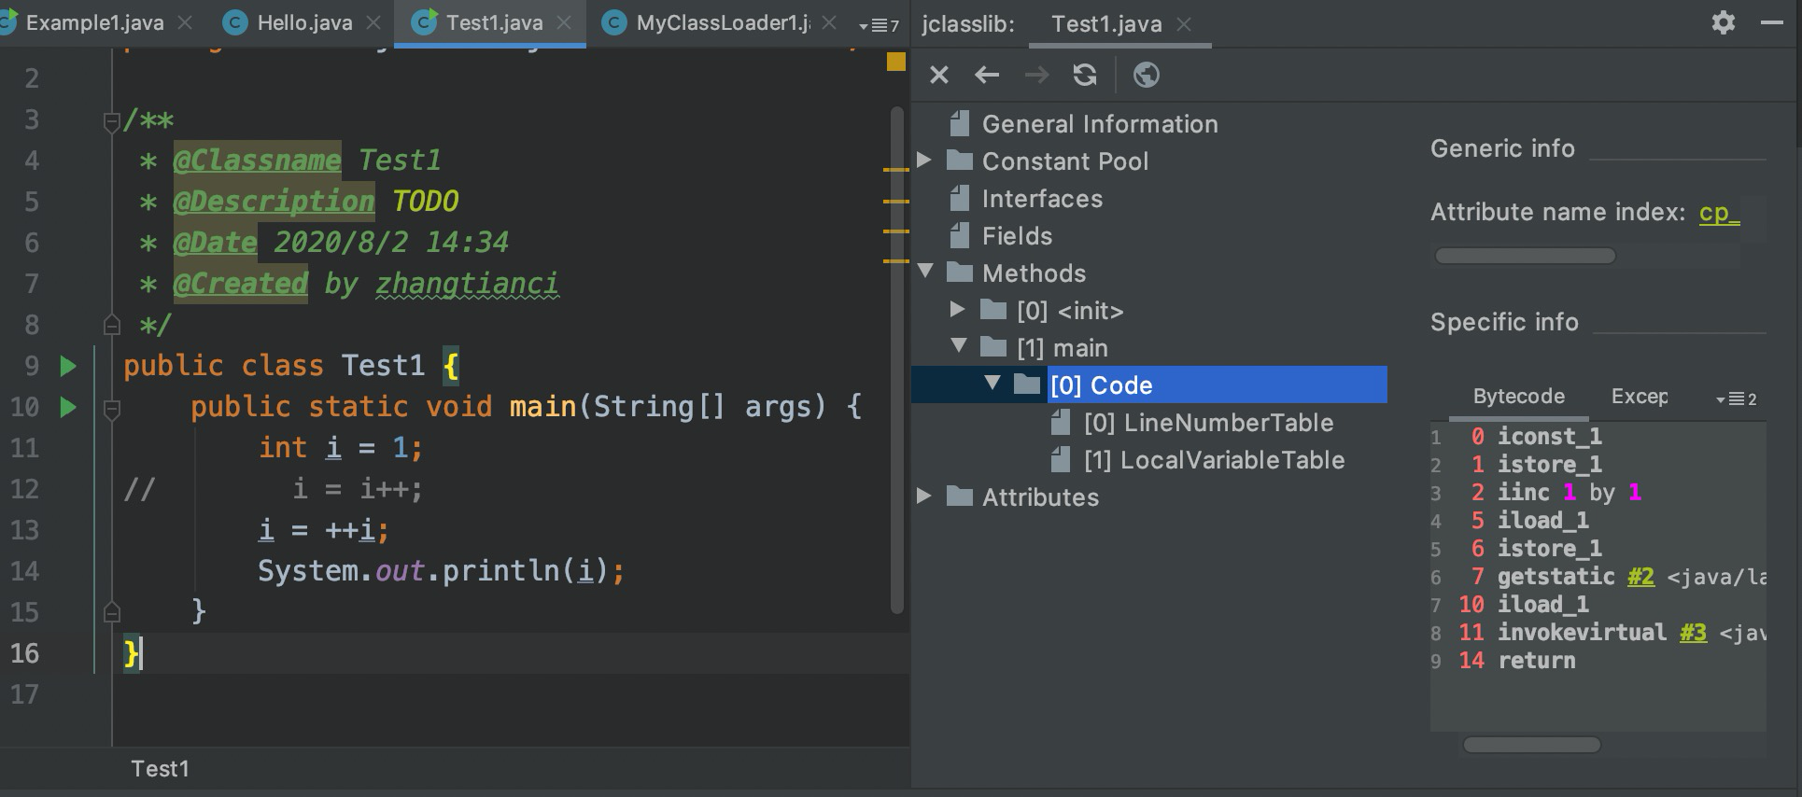Viewport: 1802px width, 797px height.
Task: Collapse the Methods tree node
Action: pos(925,272)
